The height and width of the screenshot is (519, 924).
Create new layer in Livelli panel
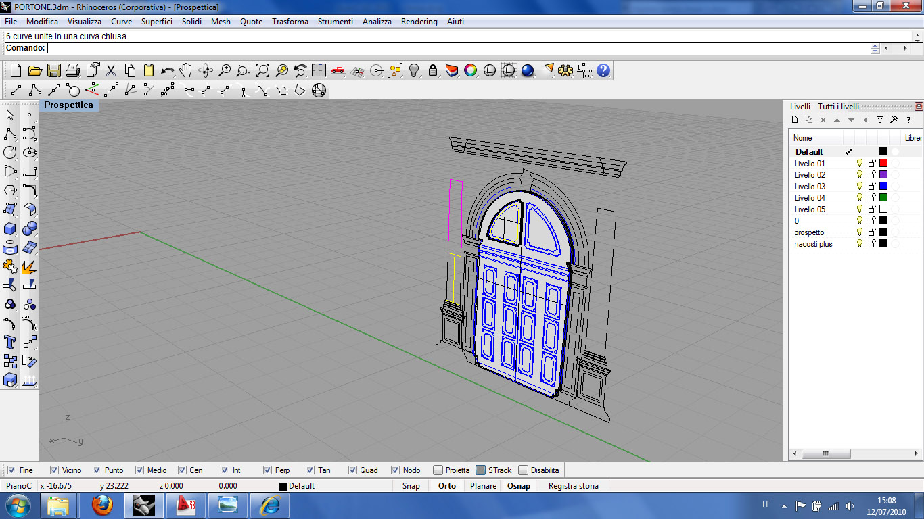click(x=795, y=120)
